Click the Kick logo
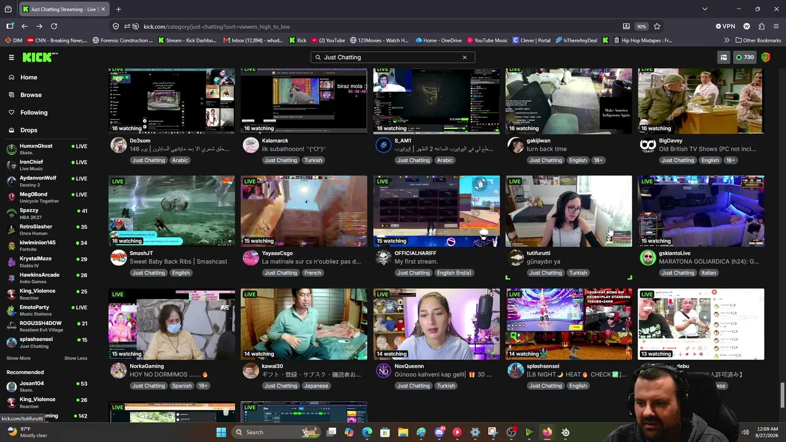The width and height of the screenshot is (786, 442). tap(40, 57)
